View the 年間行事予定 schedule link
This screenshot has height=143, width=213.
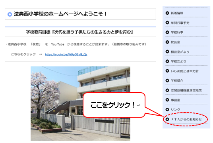pos(180,23)
